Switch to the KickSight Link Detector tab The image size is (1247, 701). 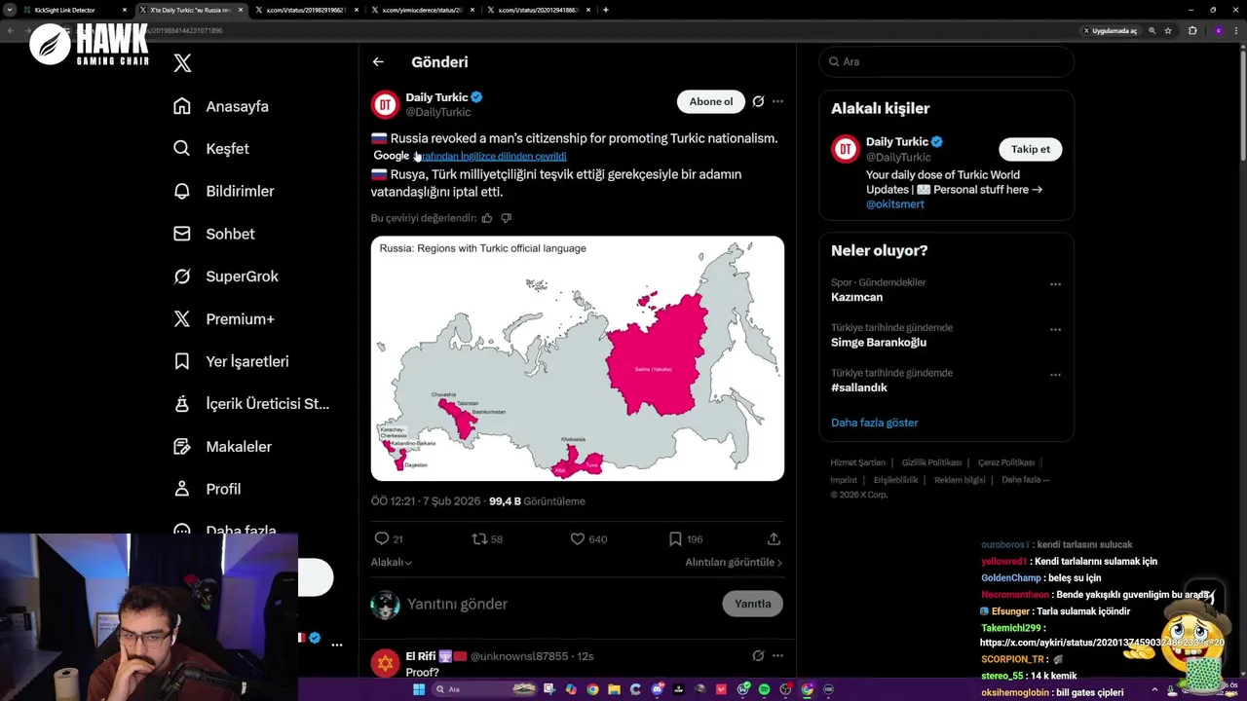[76, 10]
